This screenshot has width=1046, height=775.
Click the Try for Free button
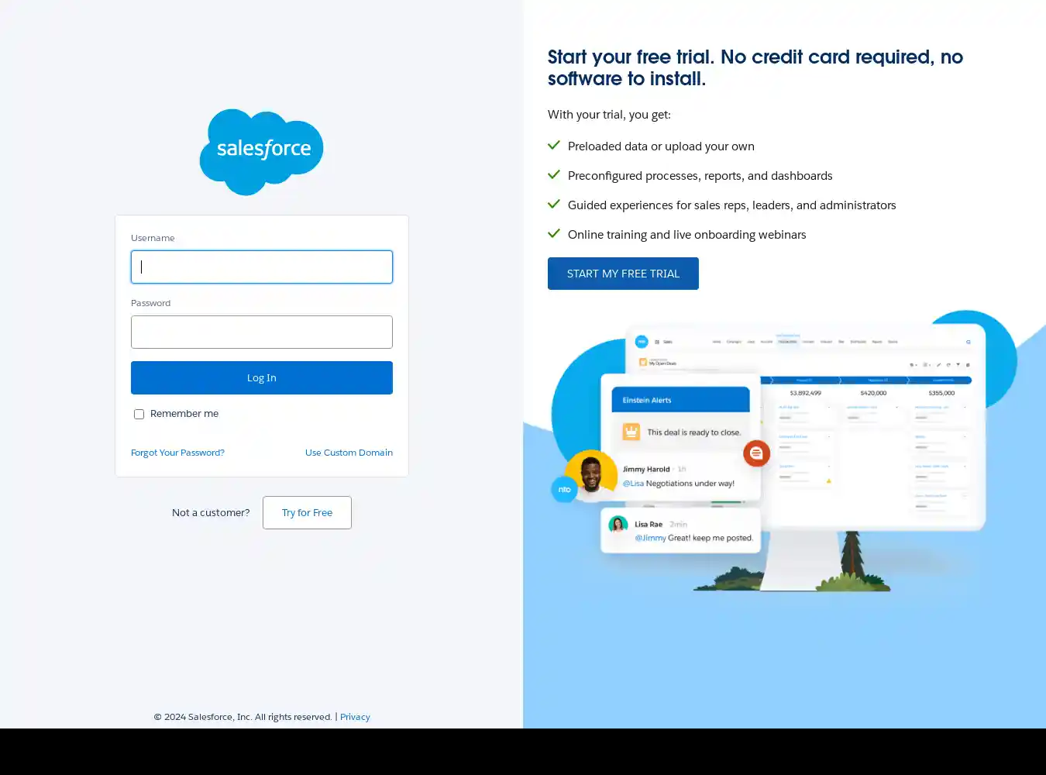307,512
